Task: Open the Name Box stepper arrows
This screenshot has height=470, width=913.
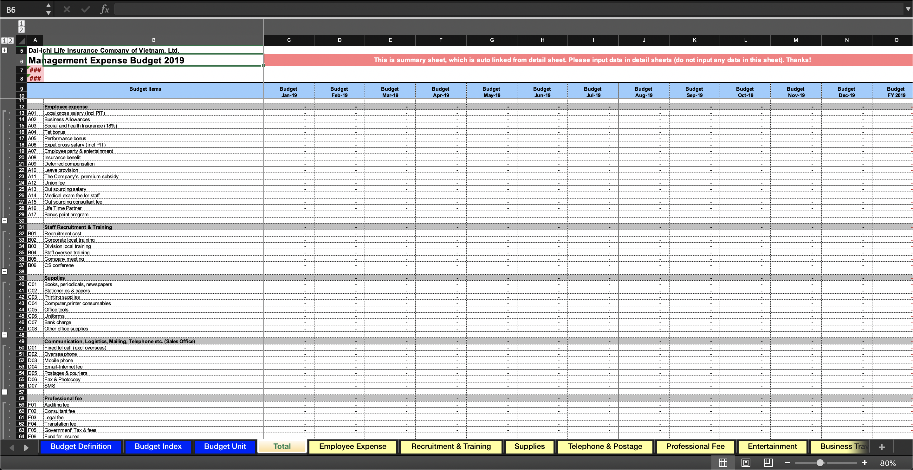Action: [x=49, y=9]
